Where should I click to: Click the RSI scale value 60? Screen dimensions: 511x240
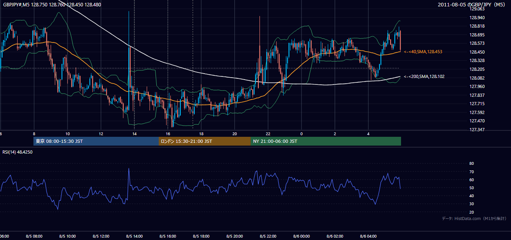[x=471, y=180]
